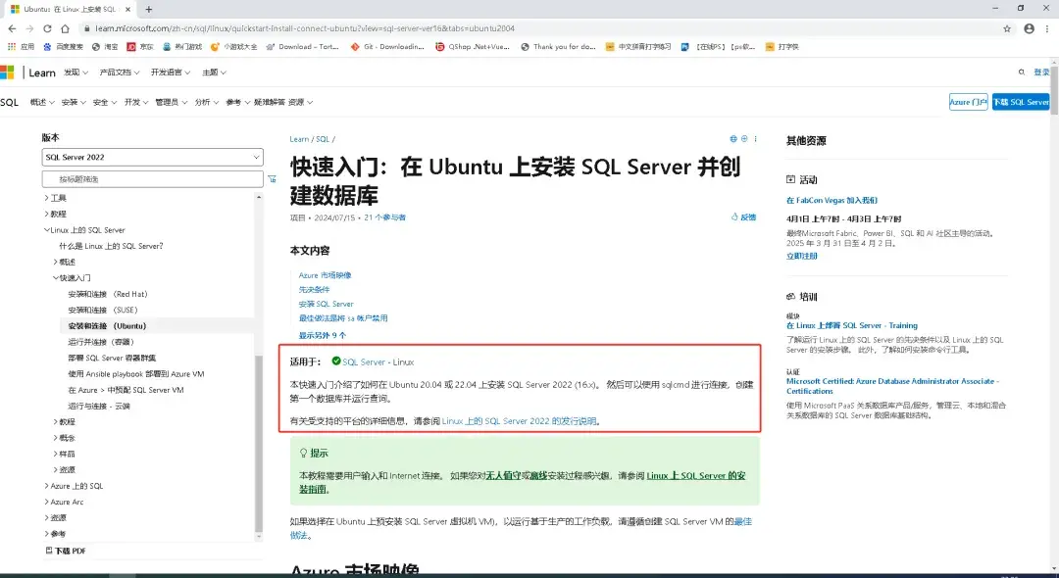1059x578 pixels.
Task: Click the article more-options ellipsis icon
Action: [x=755, y=139]
